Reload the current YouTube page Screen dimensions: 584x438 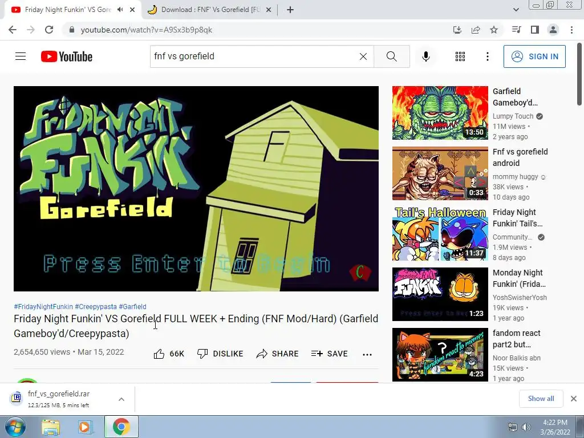[49, 30]
